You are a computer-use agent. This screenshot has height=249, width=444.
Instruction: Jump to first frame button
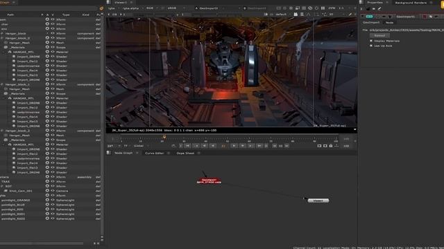tap(187, 146)
